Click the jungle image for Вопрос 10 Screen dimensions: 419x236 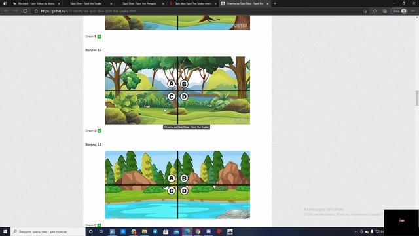[x=177, y=90]
